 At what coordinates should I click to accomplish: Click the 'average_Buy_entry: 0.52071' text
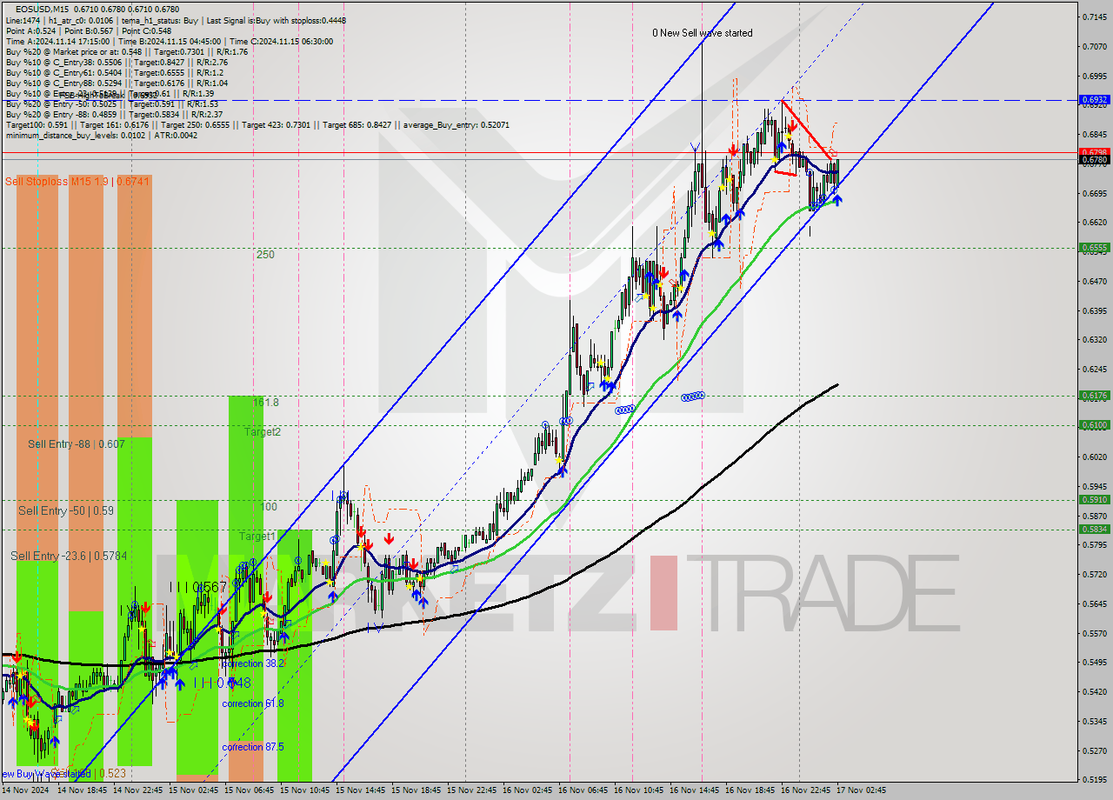point(455,124)
